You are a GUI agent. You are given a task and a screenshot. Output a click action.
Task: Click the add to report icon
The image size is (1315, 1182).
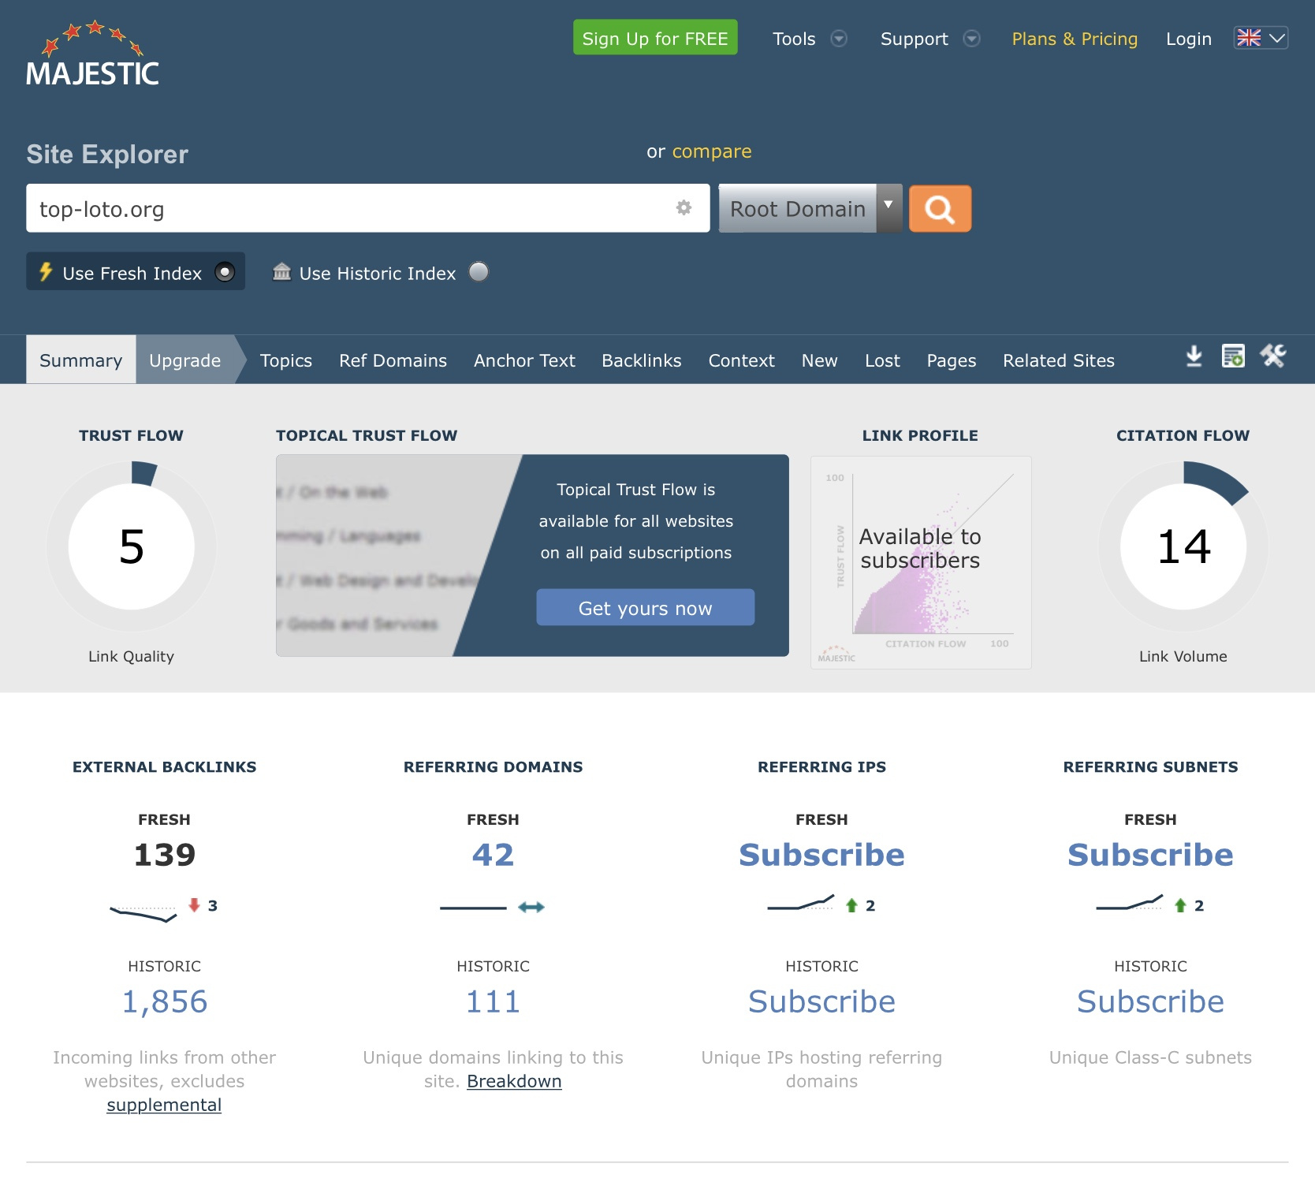coord(1233,356)
